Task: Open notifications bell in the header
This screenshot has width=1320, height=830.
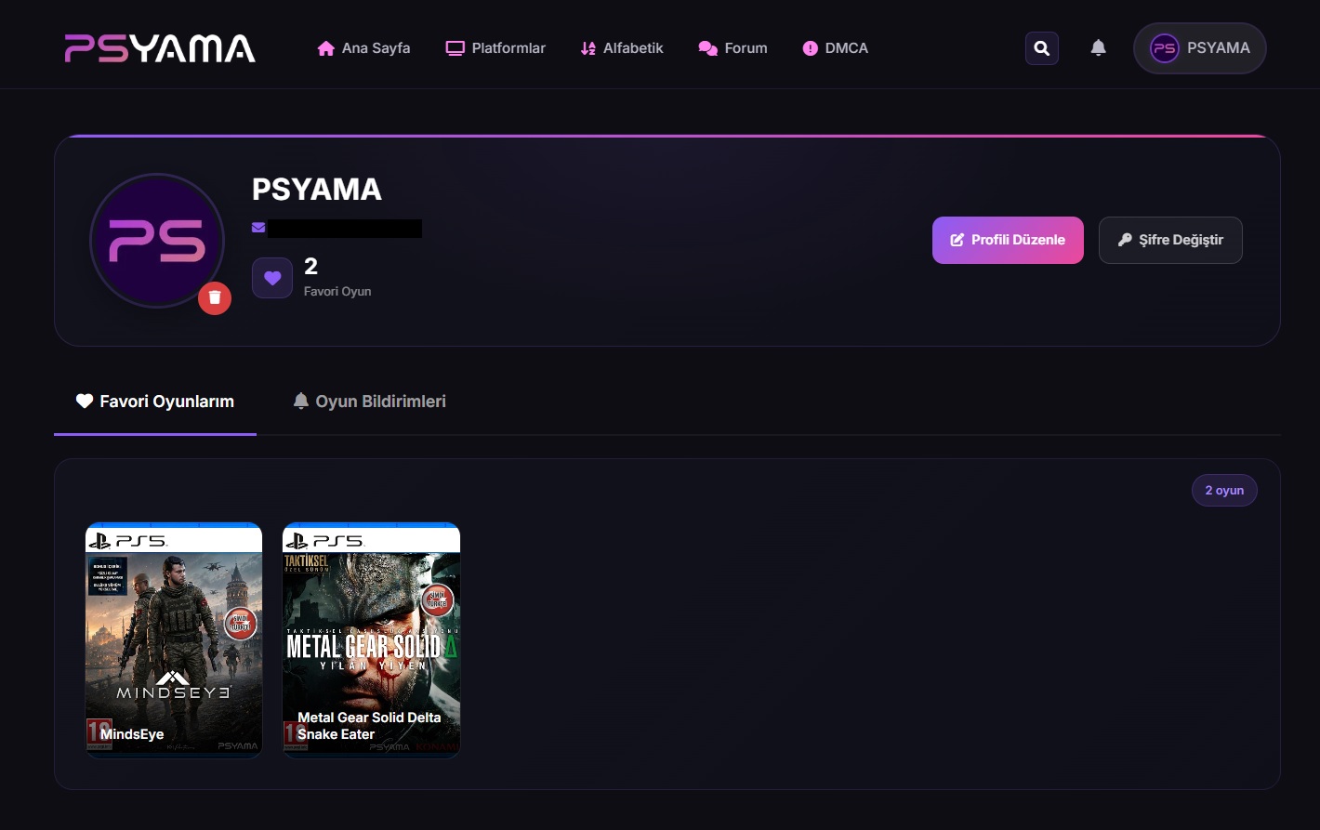Action: (1098, 47)
